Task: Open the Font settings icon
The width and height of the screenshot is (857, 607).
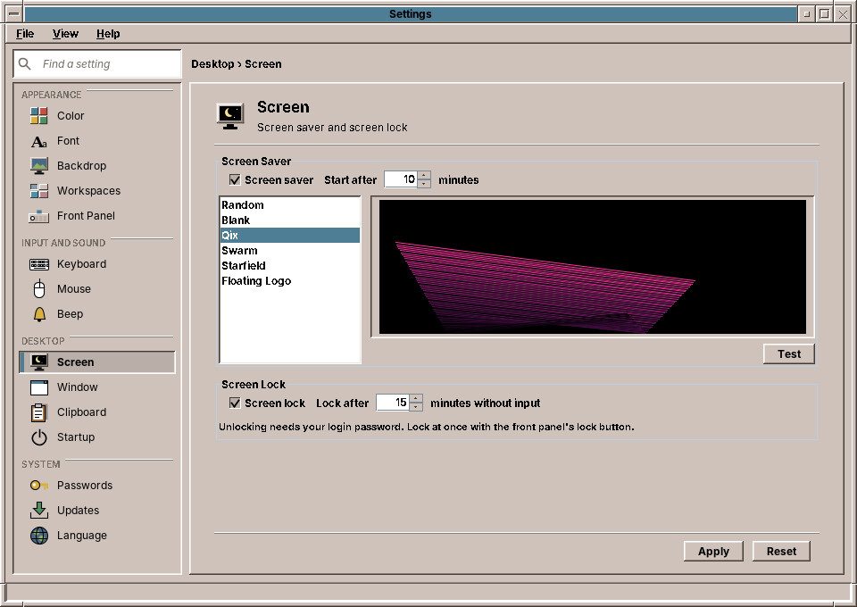Action: (38, 141)
